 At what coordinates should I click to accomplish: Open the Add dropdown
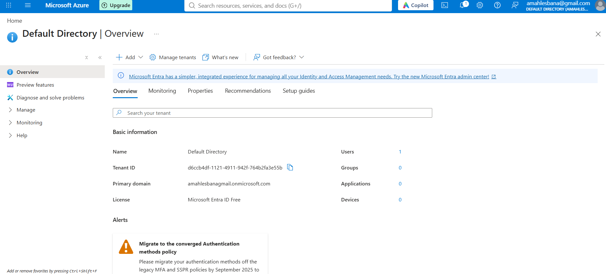(x=129, y=57)
